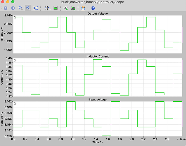Click the 1.40 current tick label

coord(9,58)
